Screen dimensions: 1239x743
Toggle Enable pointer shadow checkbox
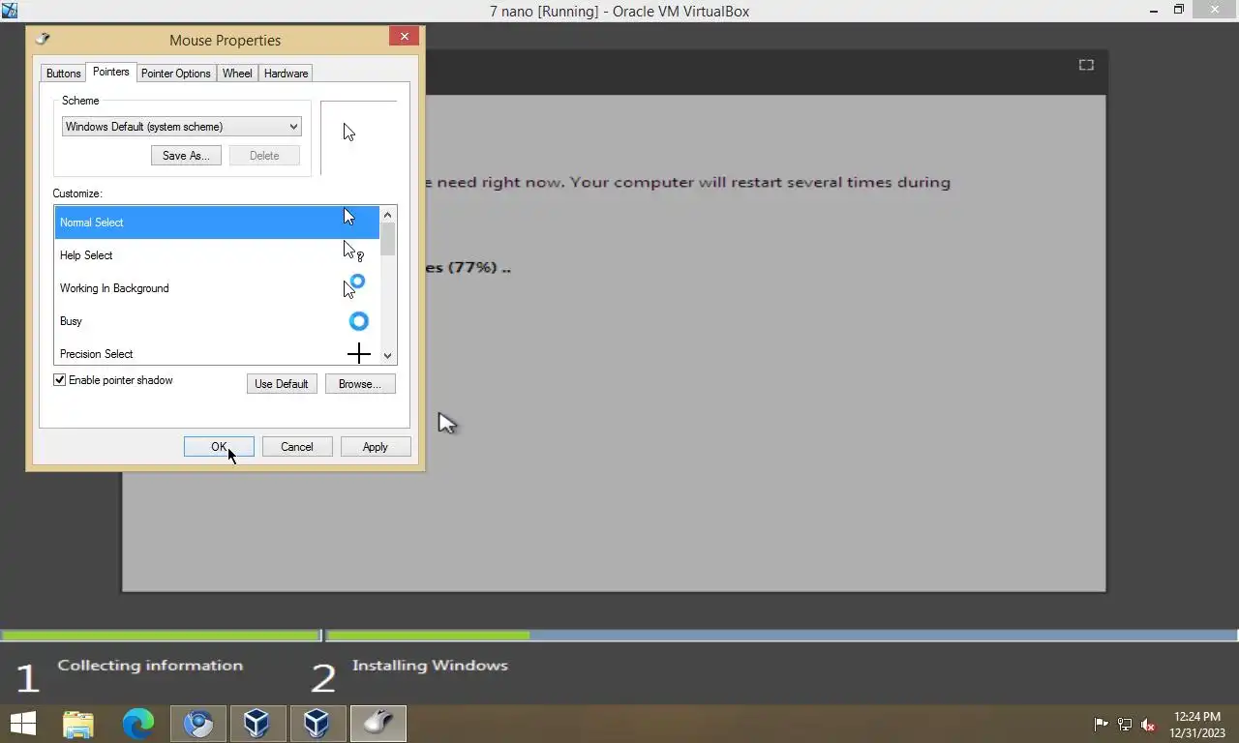(x=60, y=380)
